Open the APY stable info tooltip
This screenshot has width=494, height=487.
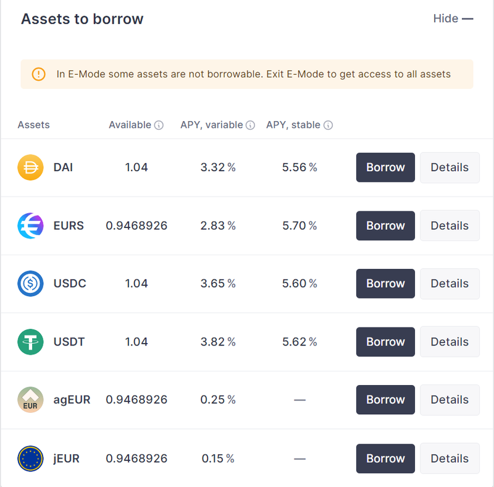click(x=328, y=124)
